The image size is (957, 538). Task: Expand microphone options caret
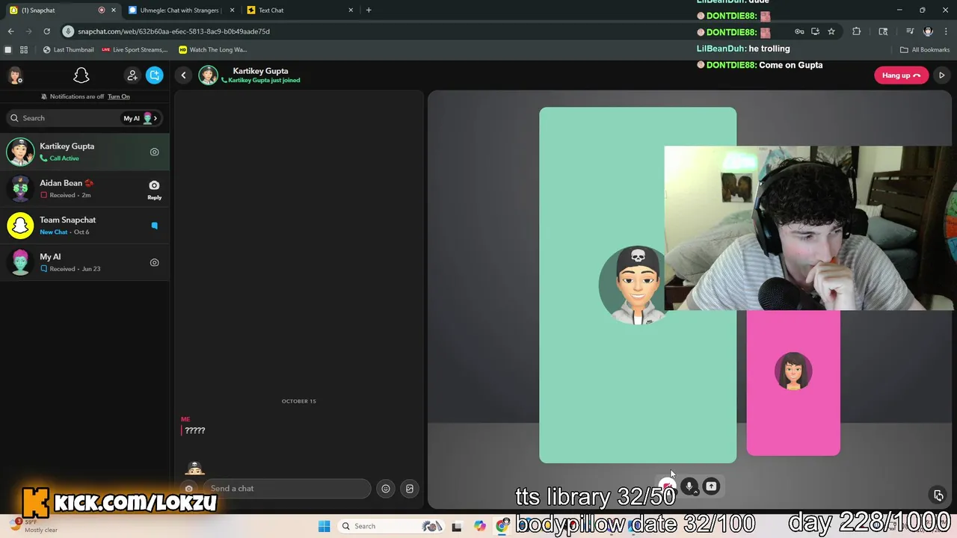(x=697, y=491)
